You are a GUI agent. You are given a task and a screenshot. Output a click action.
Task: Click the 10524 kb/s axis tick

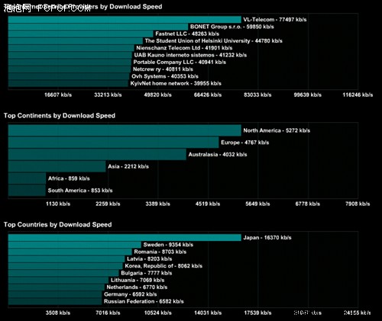(158, 313)
